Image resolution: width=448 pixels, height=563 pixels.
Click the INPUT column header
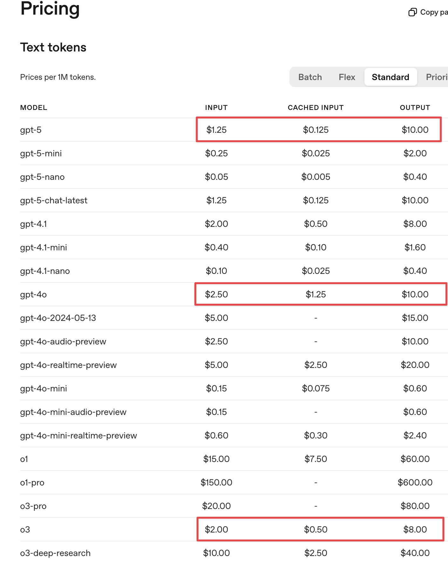coord(216,107)
